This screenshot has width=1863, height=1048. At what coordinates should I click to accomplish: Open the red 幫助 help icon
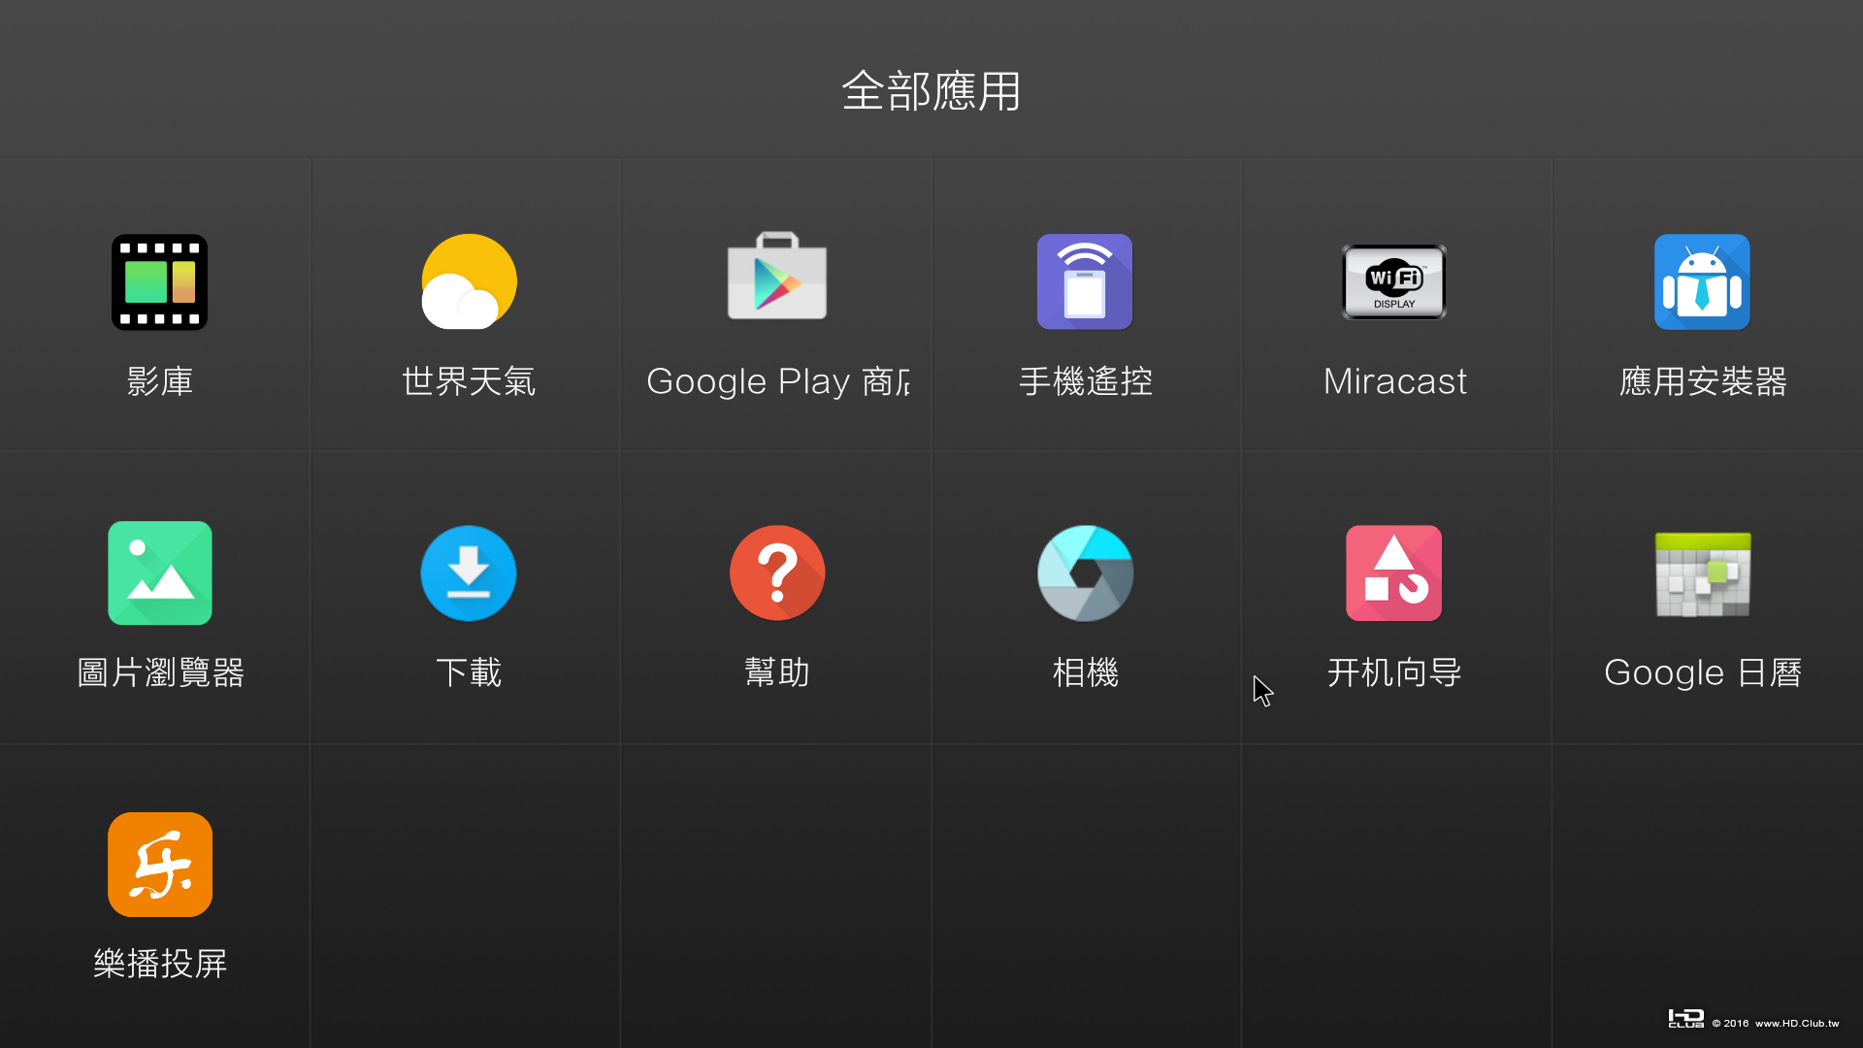pyautogui.click(x=777, y=573)
